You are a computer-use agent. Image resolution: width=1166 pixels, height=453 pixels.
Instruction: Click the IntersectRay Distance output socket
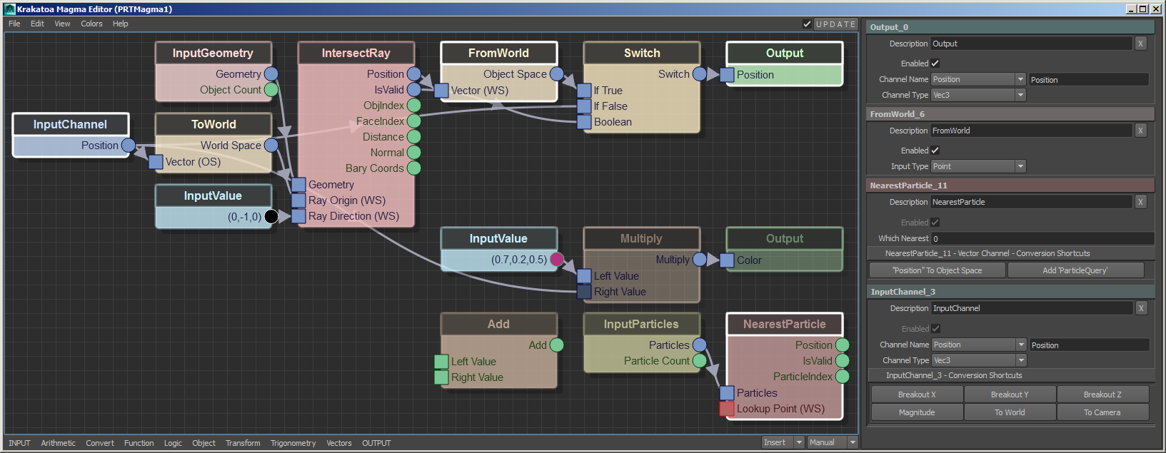(414, 137)
